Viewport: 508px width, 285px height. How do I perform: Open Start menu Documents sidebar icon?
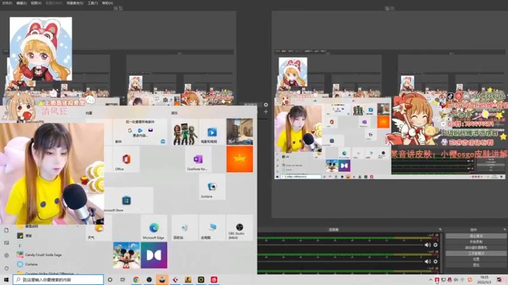(6, 231)
